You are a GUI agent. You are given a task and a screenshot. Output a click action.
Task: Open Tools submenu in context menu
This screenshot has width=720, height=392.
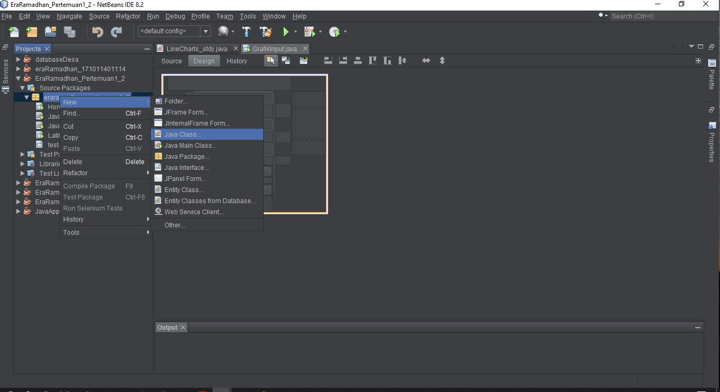(x=105, y=233)
